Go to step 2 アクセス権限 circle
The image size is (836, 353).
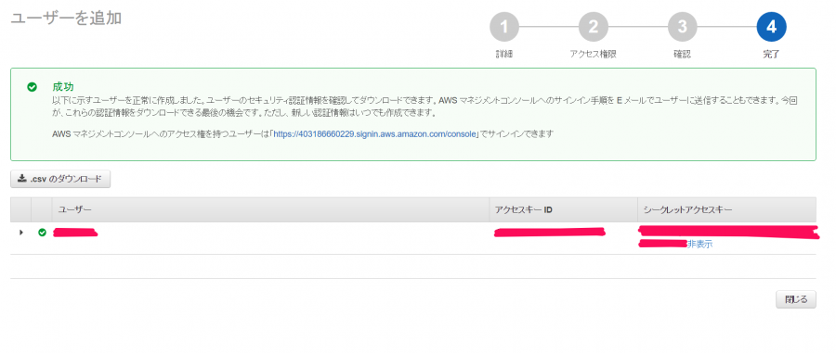coord(593,27)
